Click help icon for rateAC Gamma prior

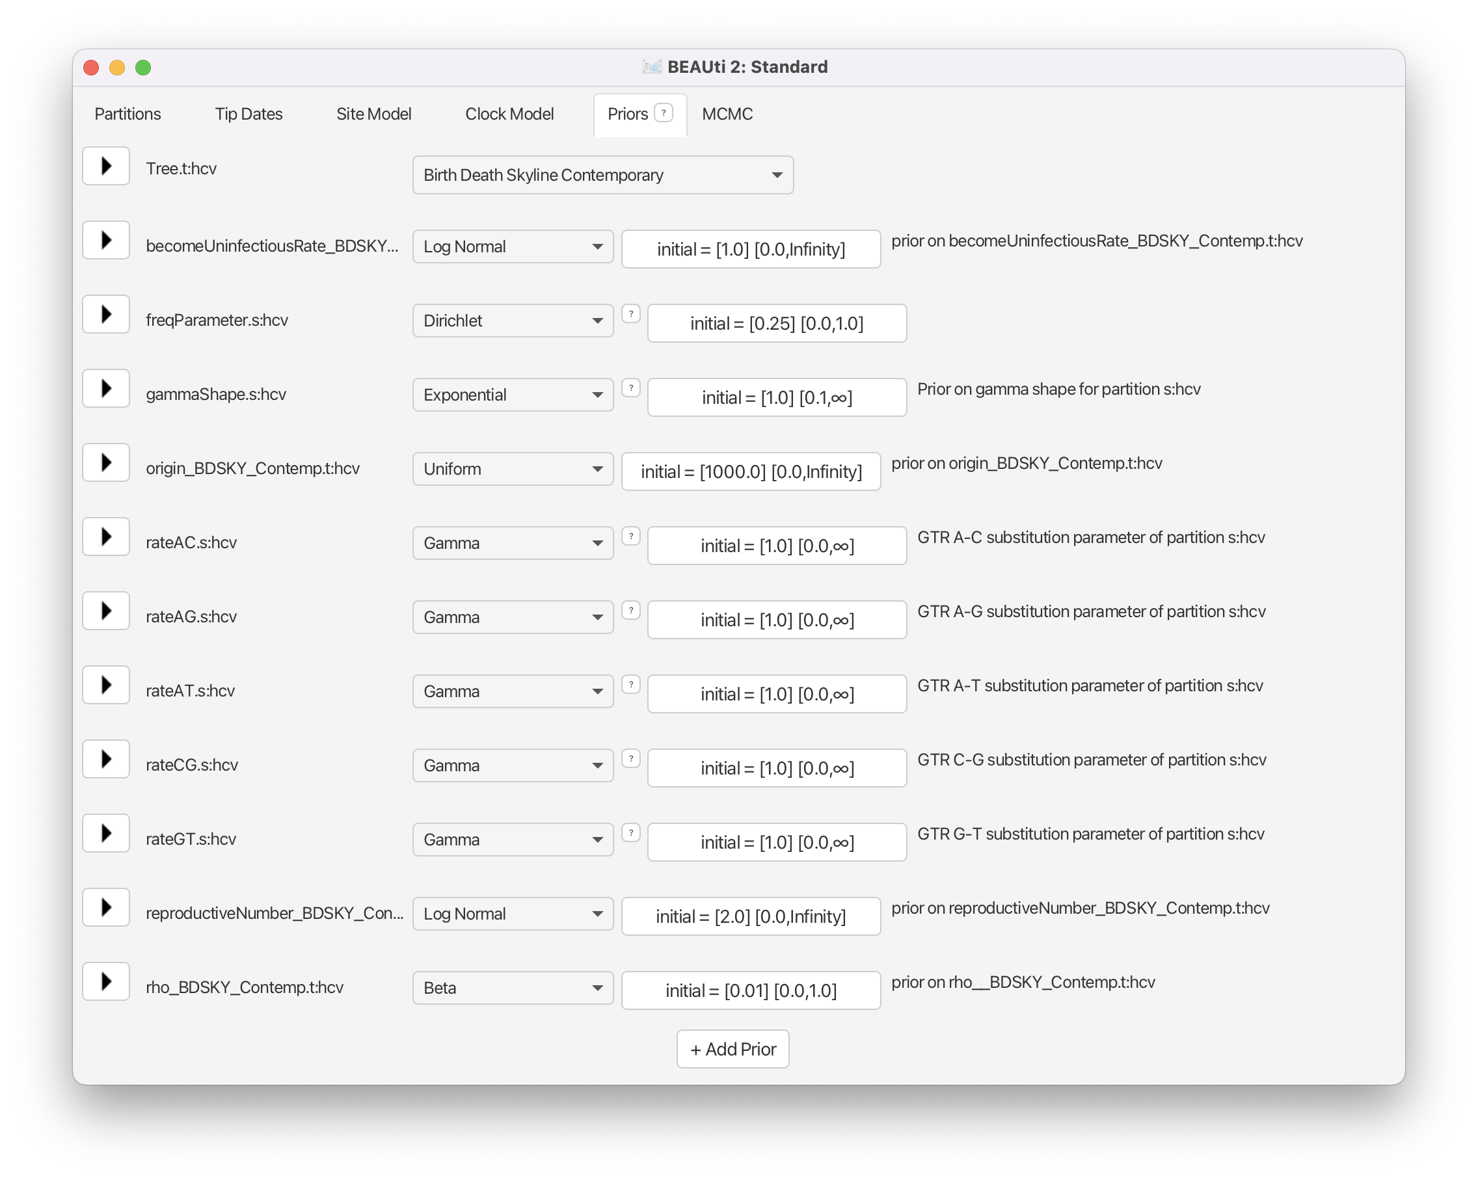coord(630,536)
